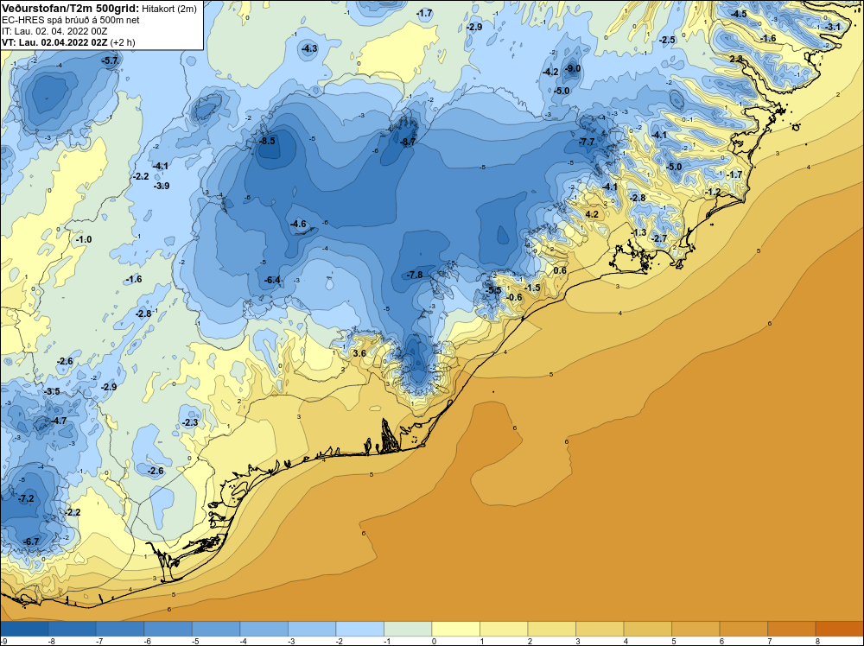
Task: Click the legend color band between -1 and 0
Action: point(408,629)
